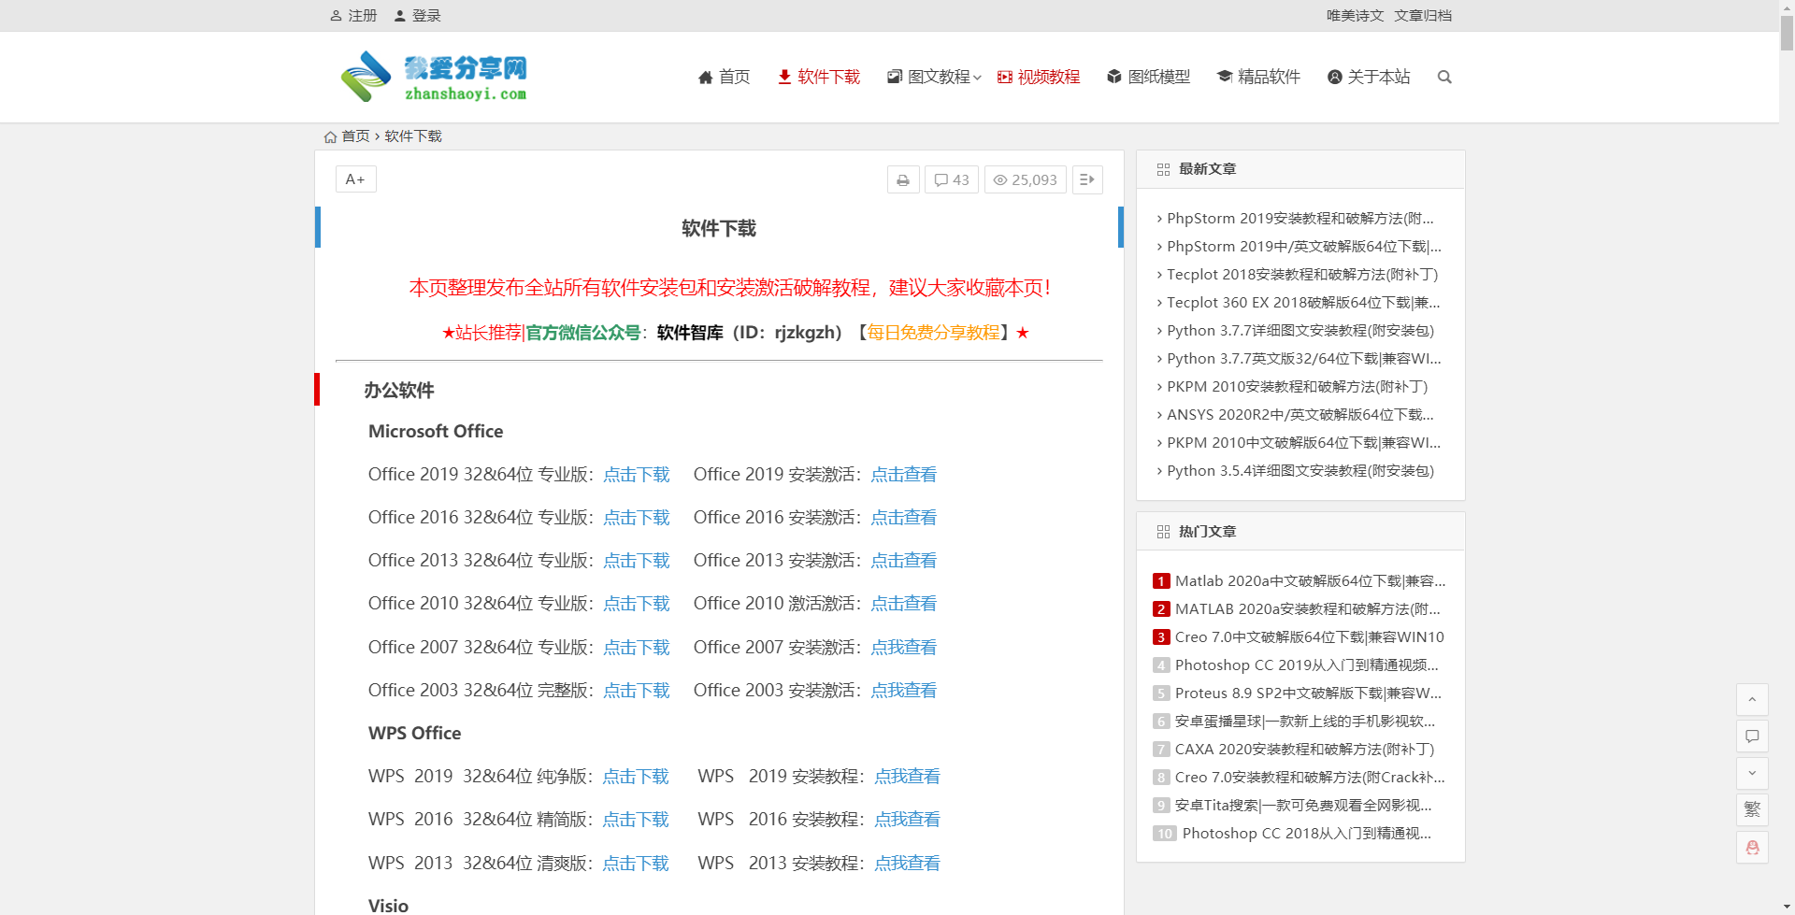Increase font size with A+ button
The height and width of the screenshot is (915, 1795).
[355, 179]
